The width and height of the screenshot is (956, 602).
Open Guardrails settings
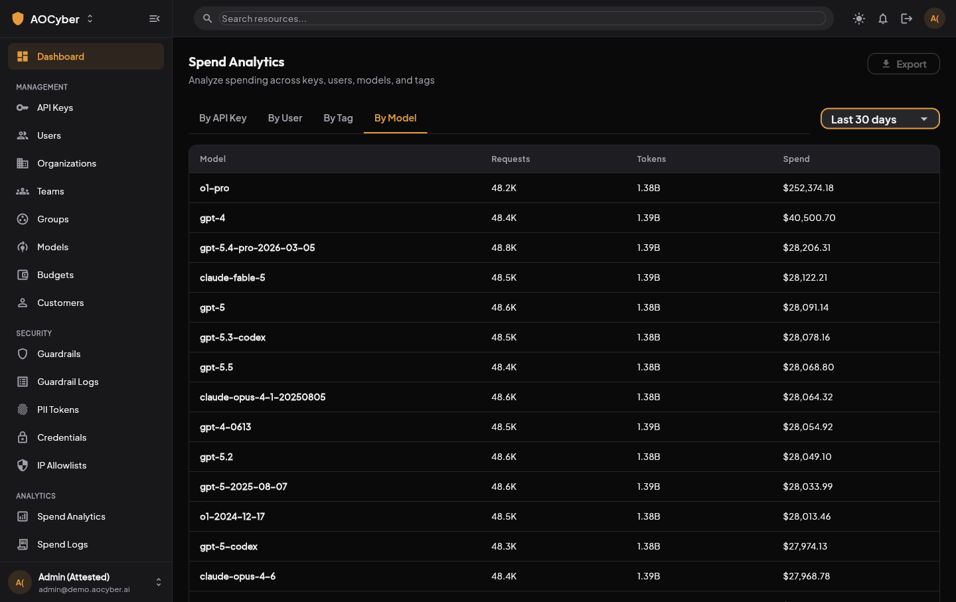pyautogui.click(x=86, y=354)
